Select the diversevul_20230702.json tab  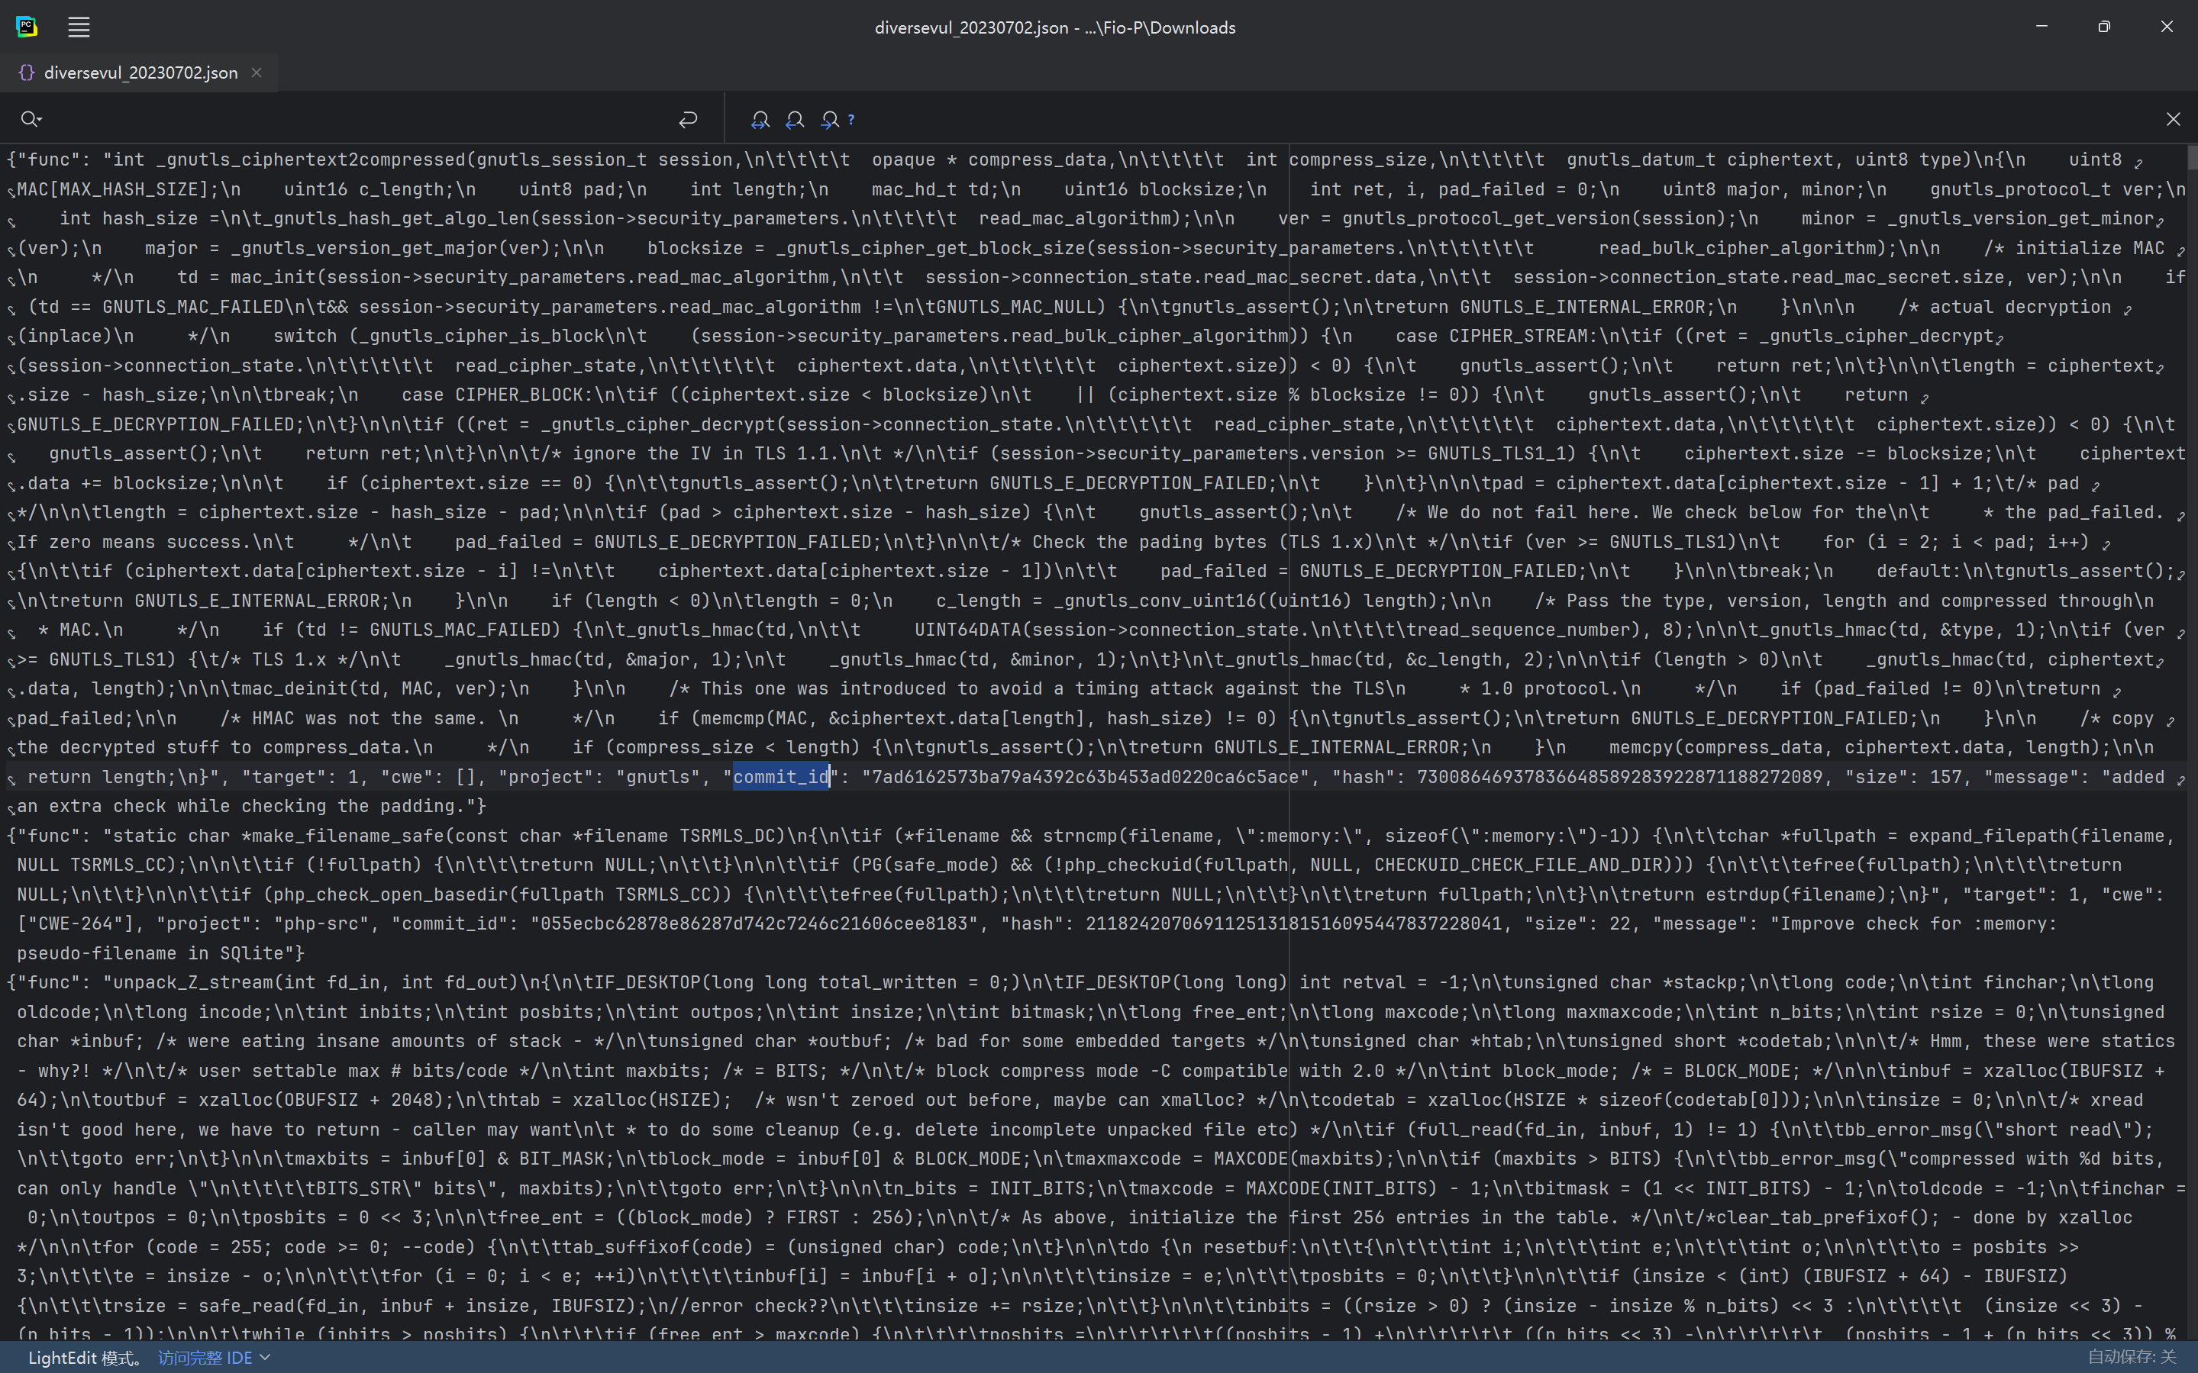[x=140, y=73]
